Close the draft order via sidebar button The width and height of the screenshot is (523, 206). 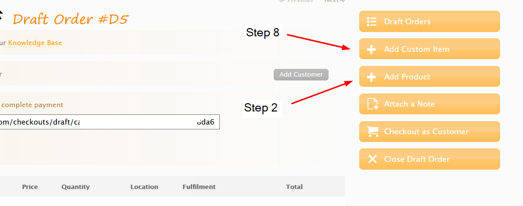(430, 159)
